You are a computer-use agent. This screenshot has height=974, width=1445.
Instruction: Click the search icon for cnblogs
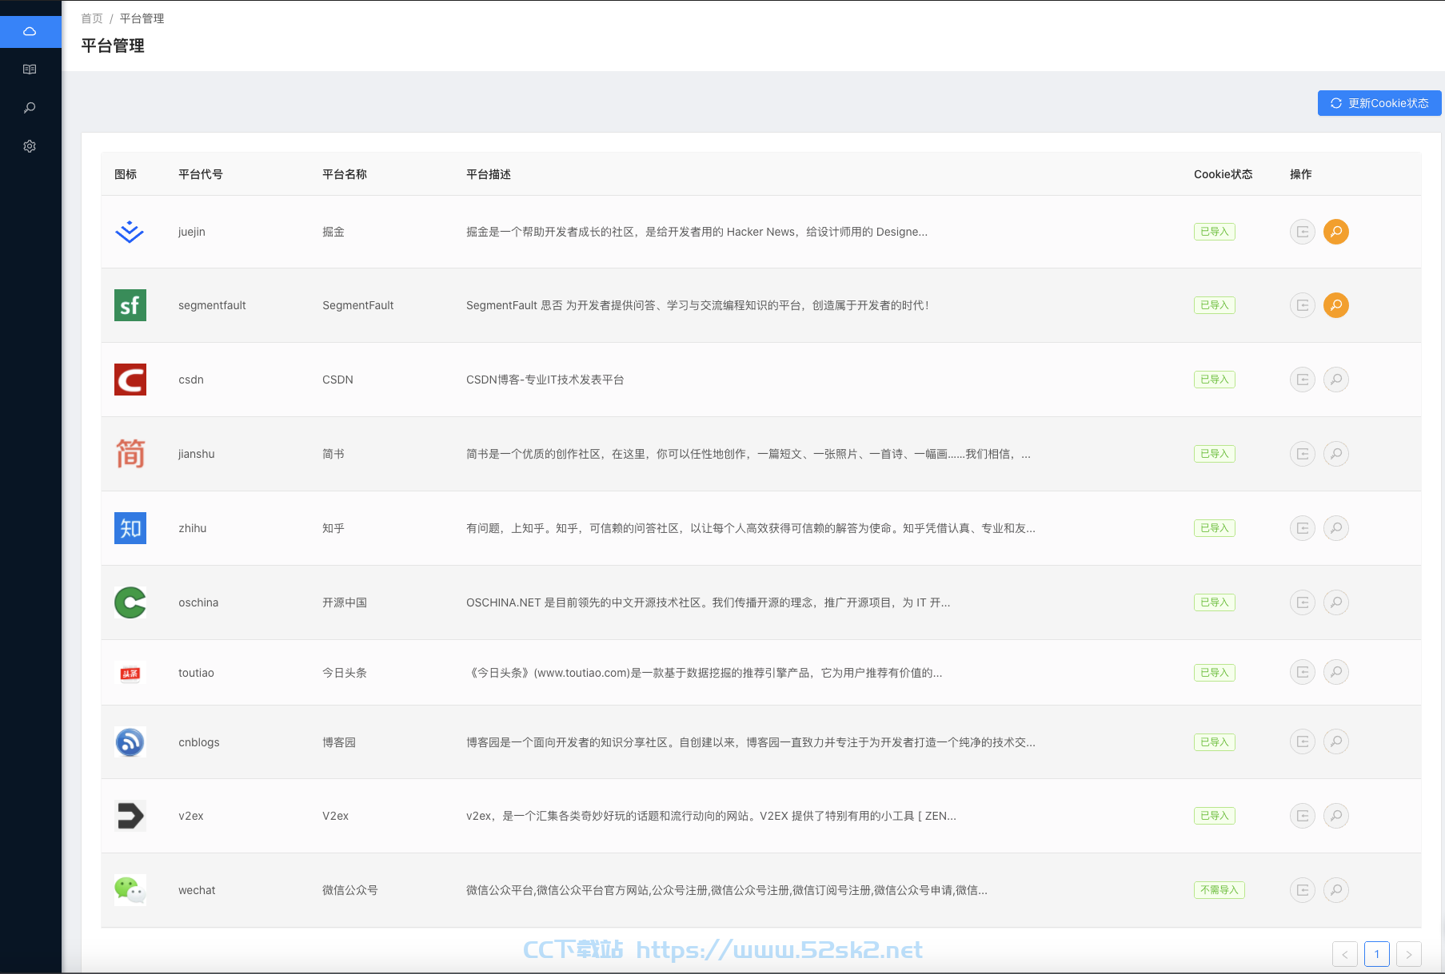(1336, 741)
